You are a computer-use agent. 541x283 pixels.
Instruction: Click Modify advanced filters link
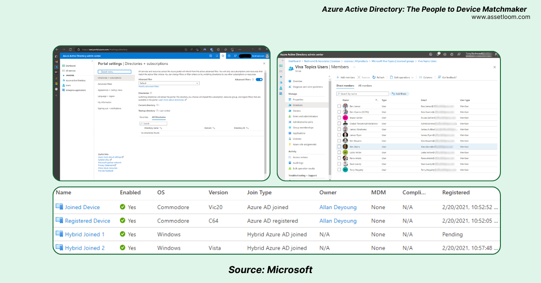pos(149,87)
